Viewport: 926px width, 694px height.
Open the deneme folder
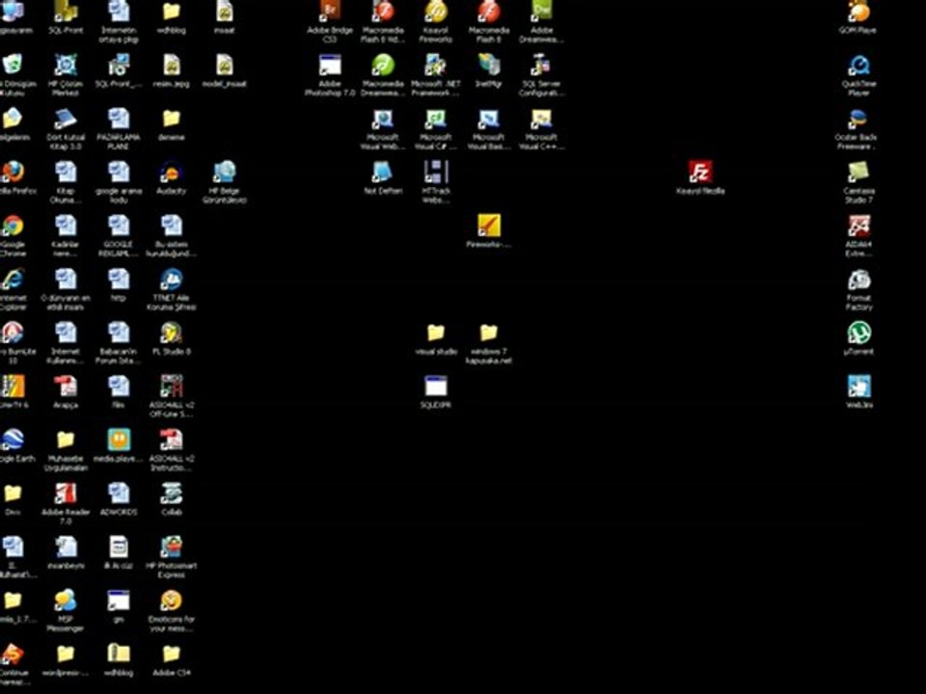coord(172,119)
